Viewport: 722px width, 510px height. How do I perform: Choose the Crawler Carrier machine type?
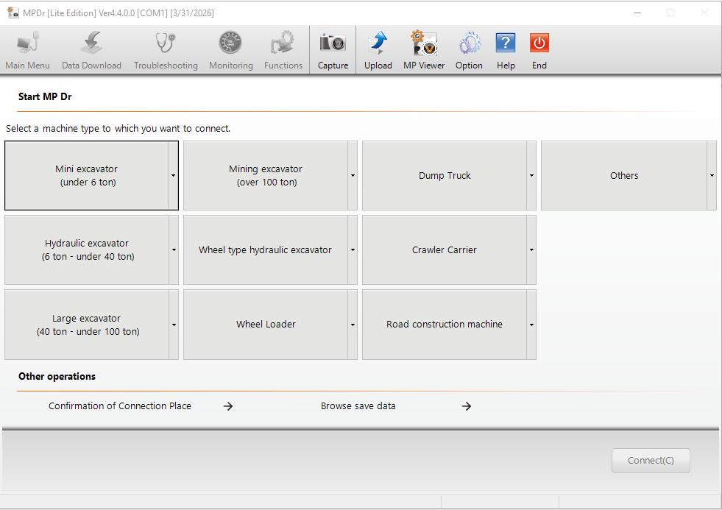tap(445, 250)
